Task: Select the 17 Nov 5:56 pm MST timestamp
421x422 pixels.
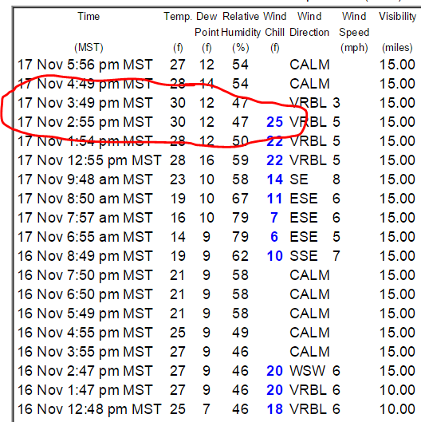Action: (85, 65)
